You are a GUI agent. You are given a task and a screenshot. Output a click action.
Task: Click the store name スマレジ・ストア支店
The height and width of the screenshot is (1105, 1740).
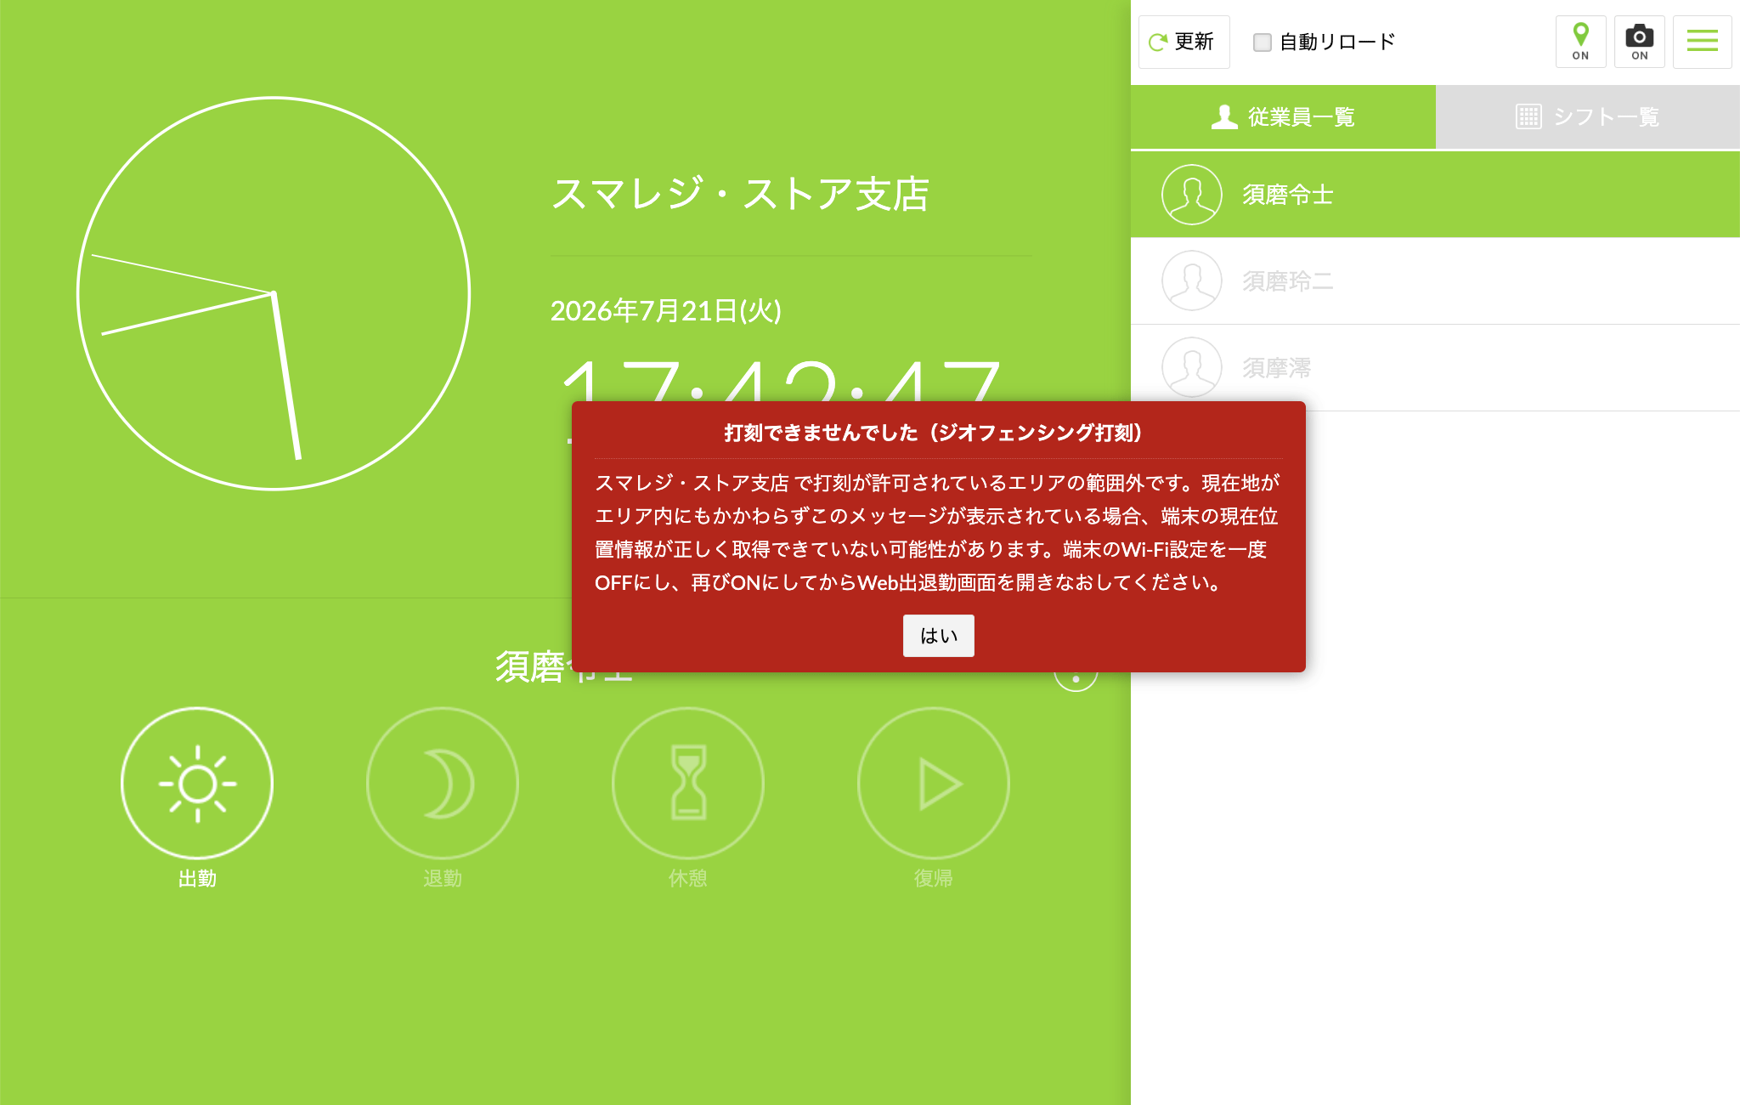[740, 195]
